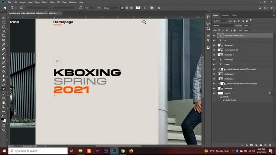The height and width of the screenshot is (155, 276).
Task: Switch to the Paths tab
Action: tap(234, 15)
